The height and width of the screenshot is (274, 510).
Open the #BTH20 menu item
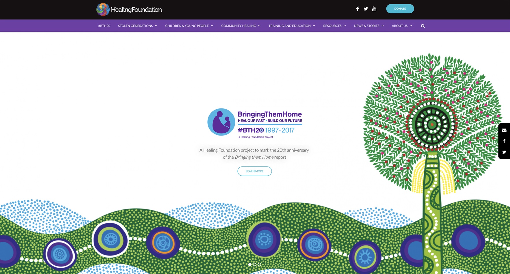(104, 26)
